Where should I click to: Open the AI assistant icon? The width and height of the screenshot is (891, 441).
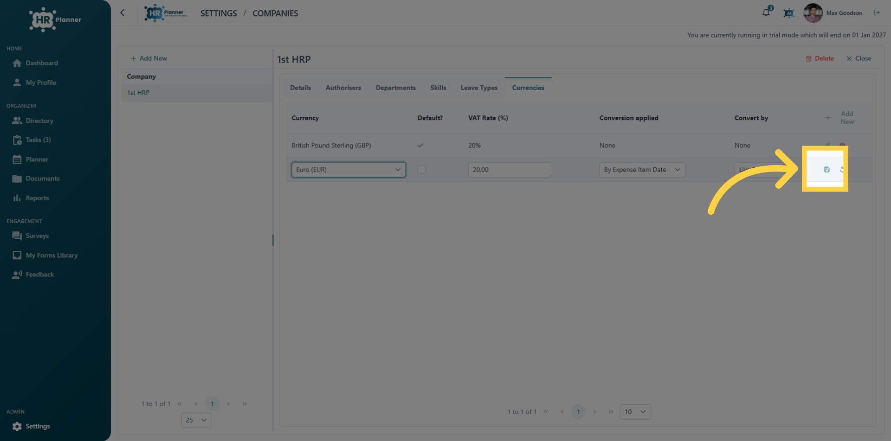(x=788, y=13)
